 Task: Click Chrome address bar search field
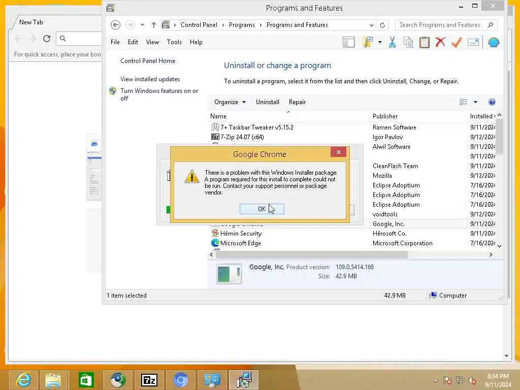[x=80, y=39]
